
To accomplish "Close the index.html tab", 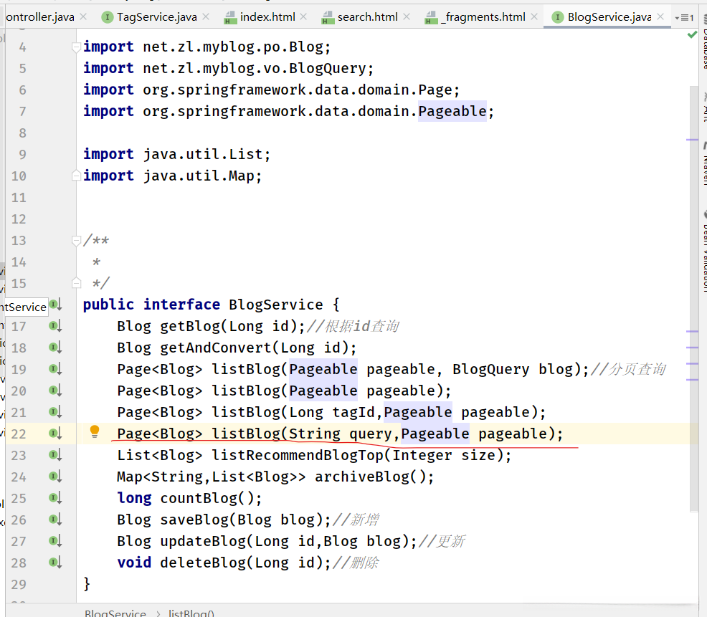I will [x=305, y=17].
